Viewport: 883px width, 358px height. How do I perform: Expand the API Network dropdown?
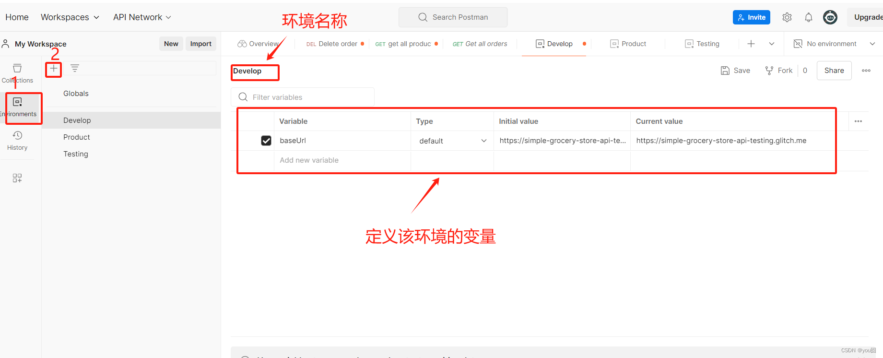[142, 17]
